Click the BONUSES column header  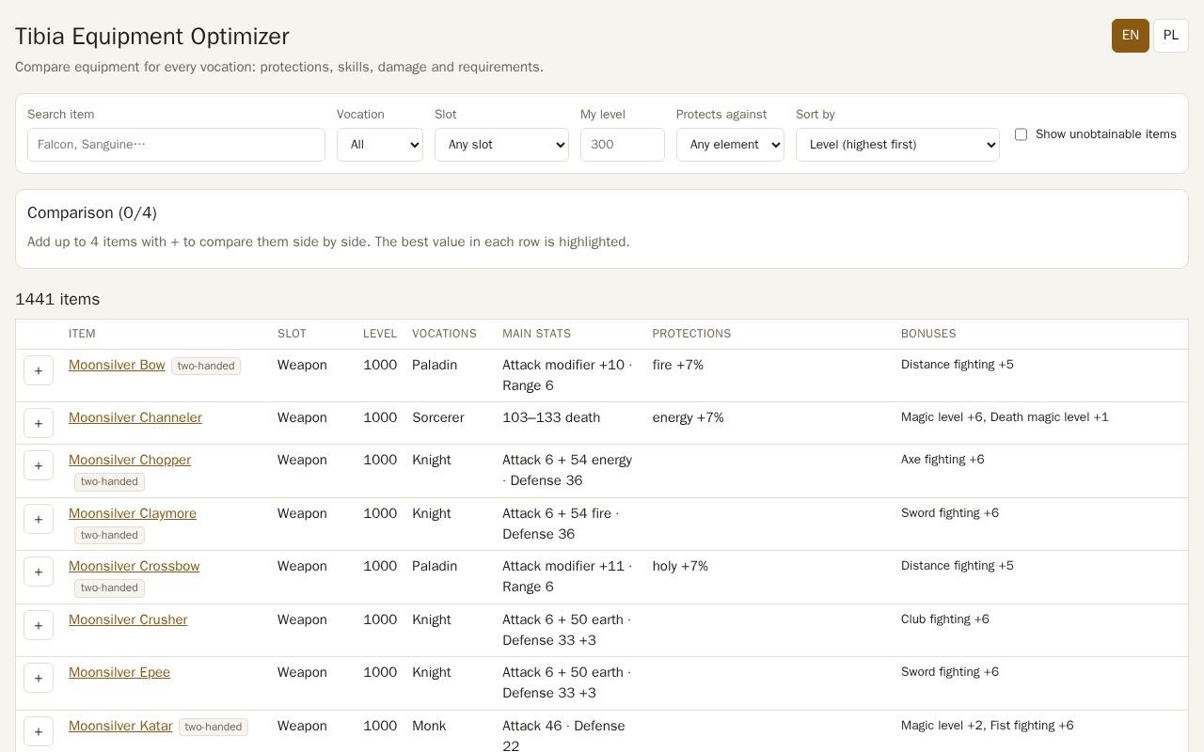pos(928,334)
